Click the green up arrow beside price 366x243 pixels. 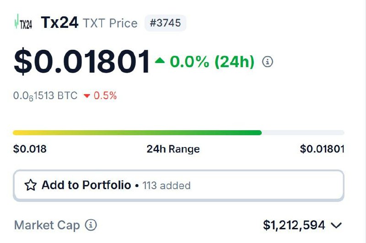(160, 60)
